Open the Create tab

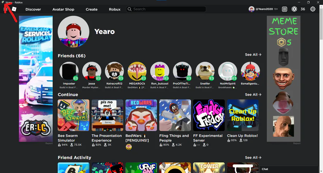click(x=92, y=9)
